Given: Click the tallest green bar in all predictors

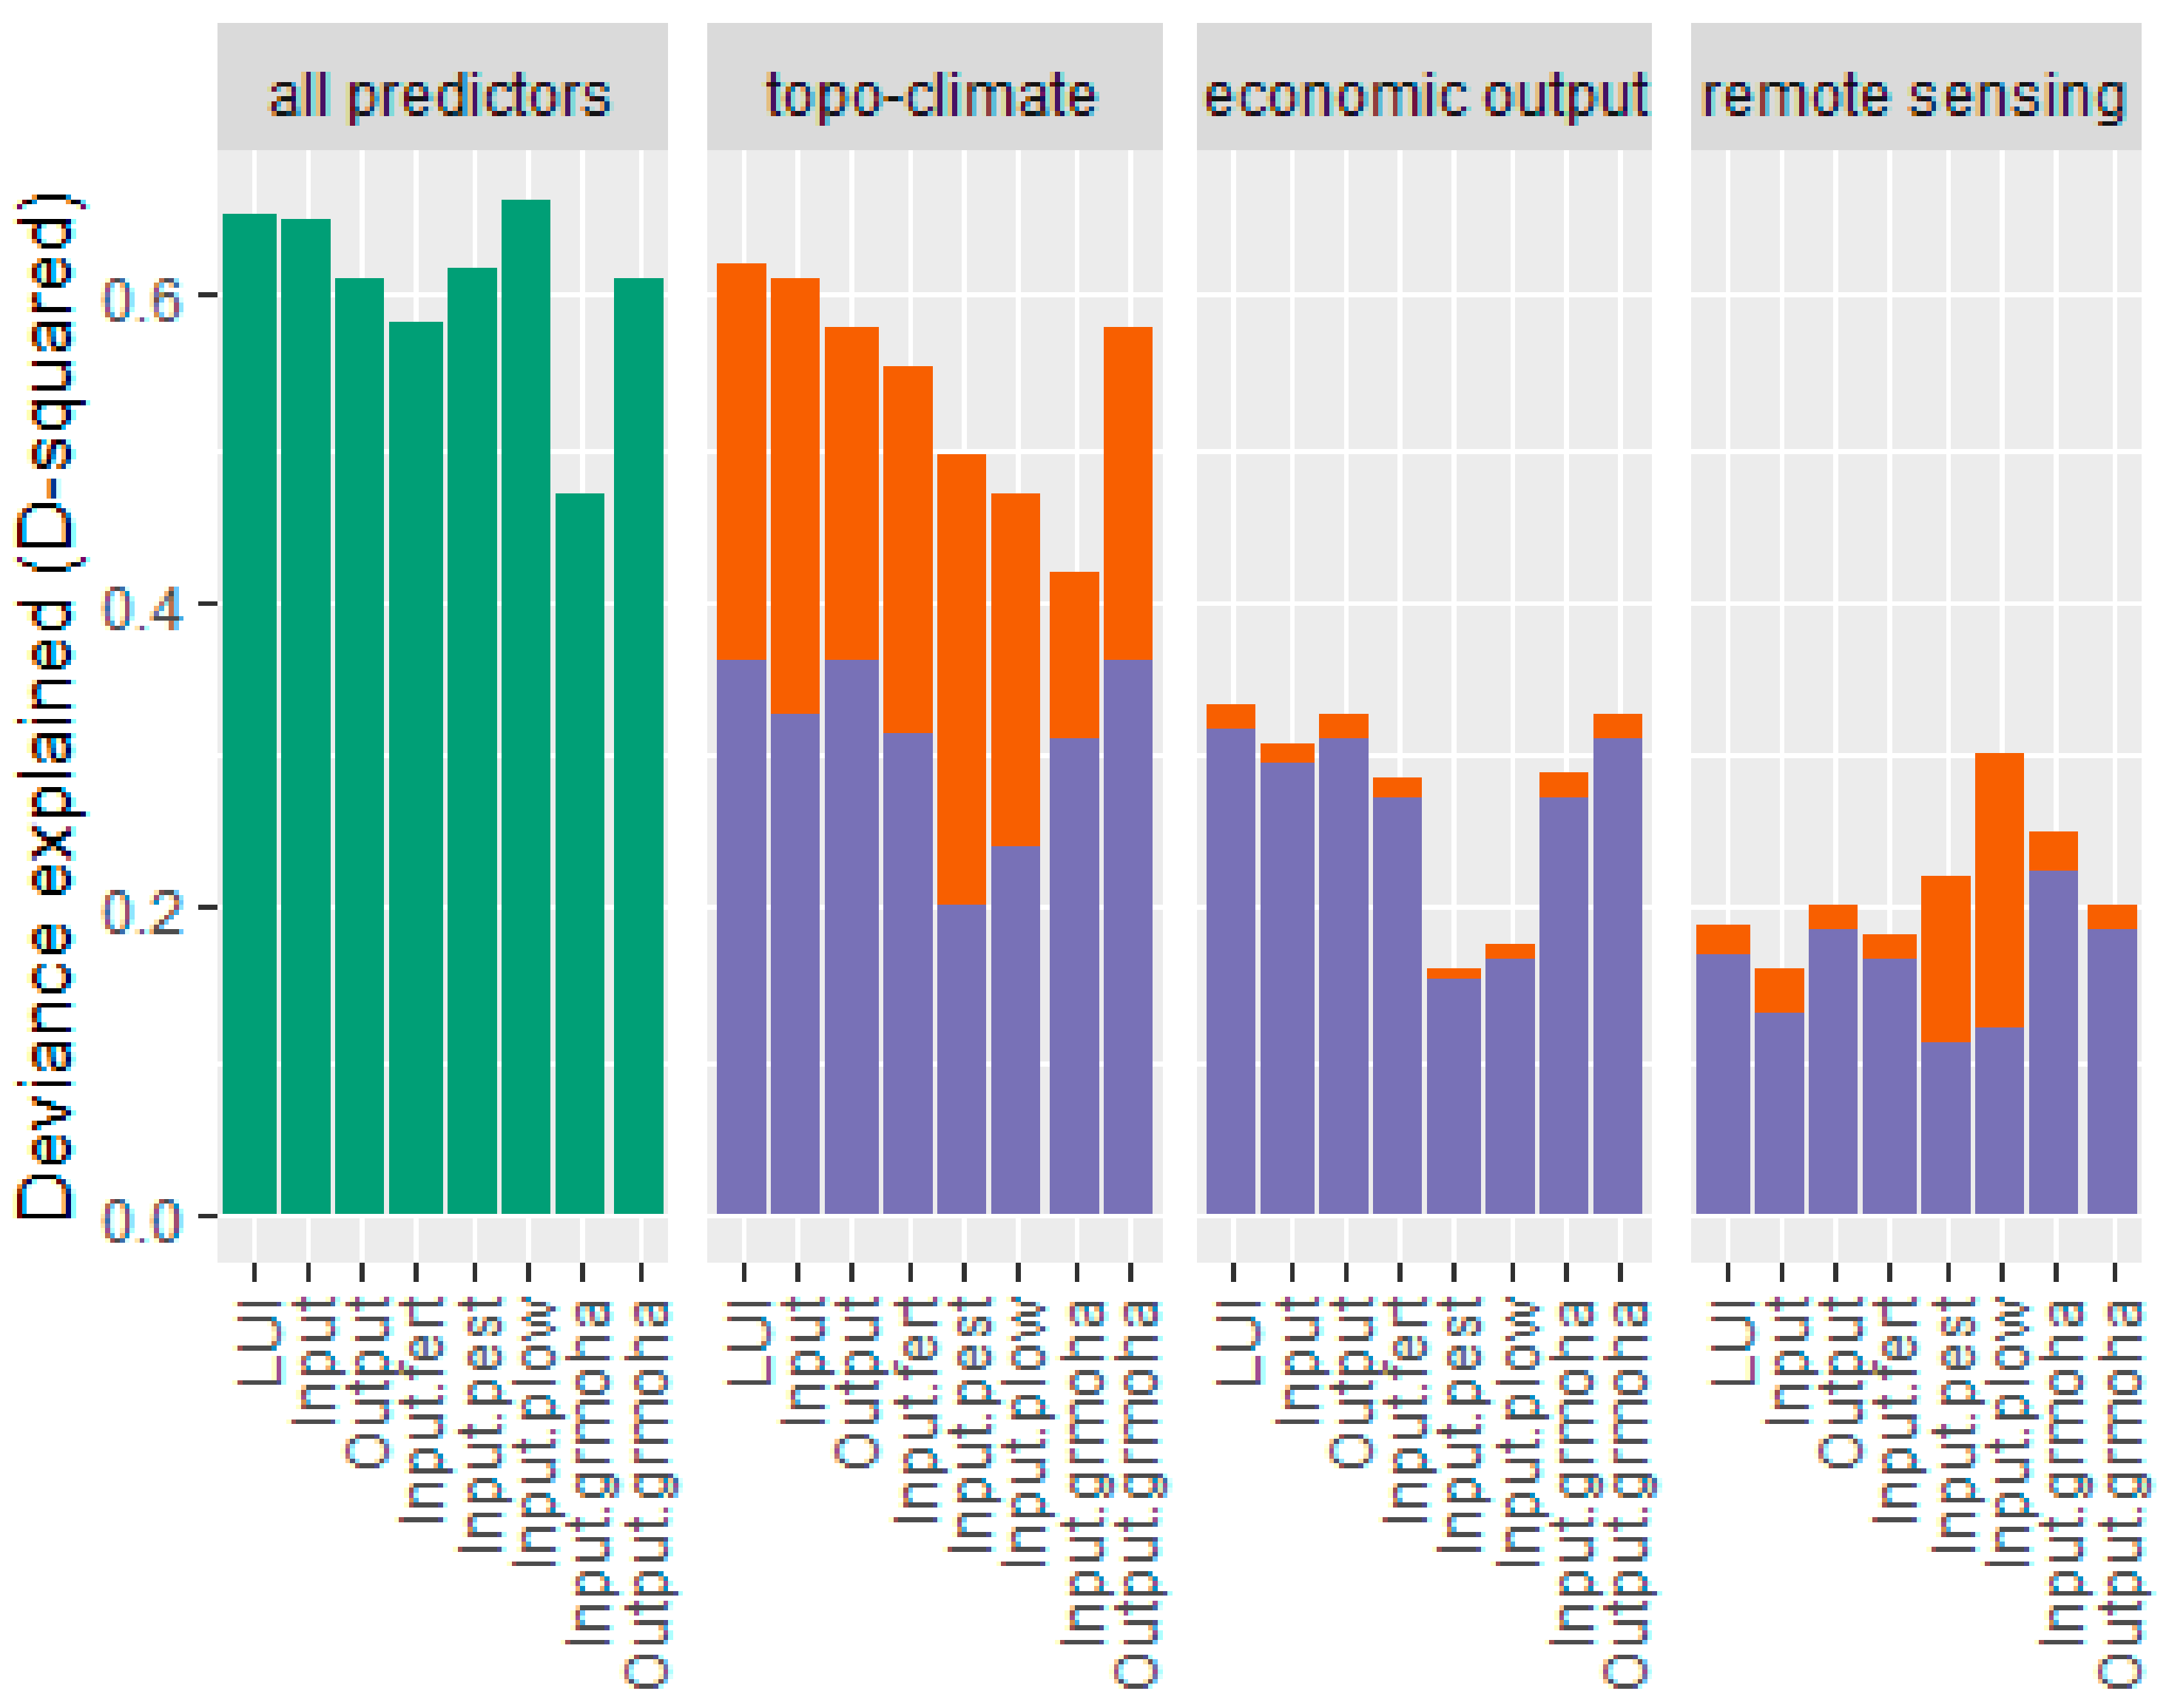Looking at the screenshot, I should pos(526,700).
